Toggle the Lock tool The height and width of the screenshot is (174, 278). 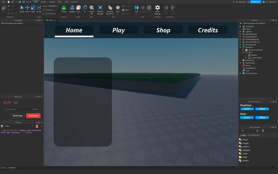124,10
